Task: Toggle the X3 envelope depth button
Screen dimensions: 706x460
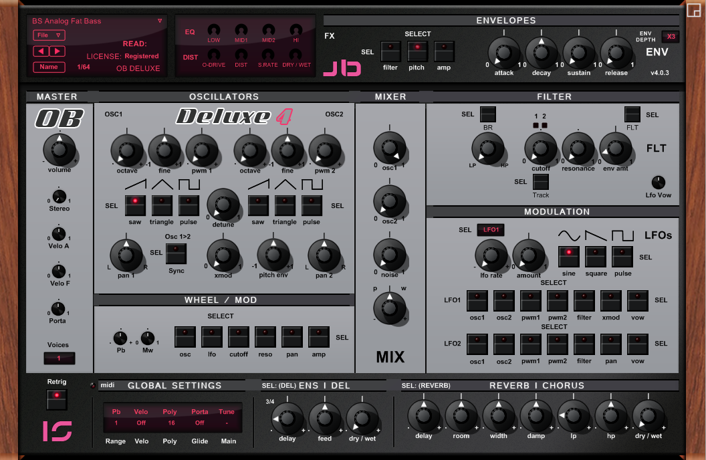Action: [671, 37]
